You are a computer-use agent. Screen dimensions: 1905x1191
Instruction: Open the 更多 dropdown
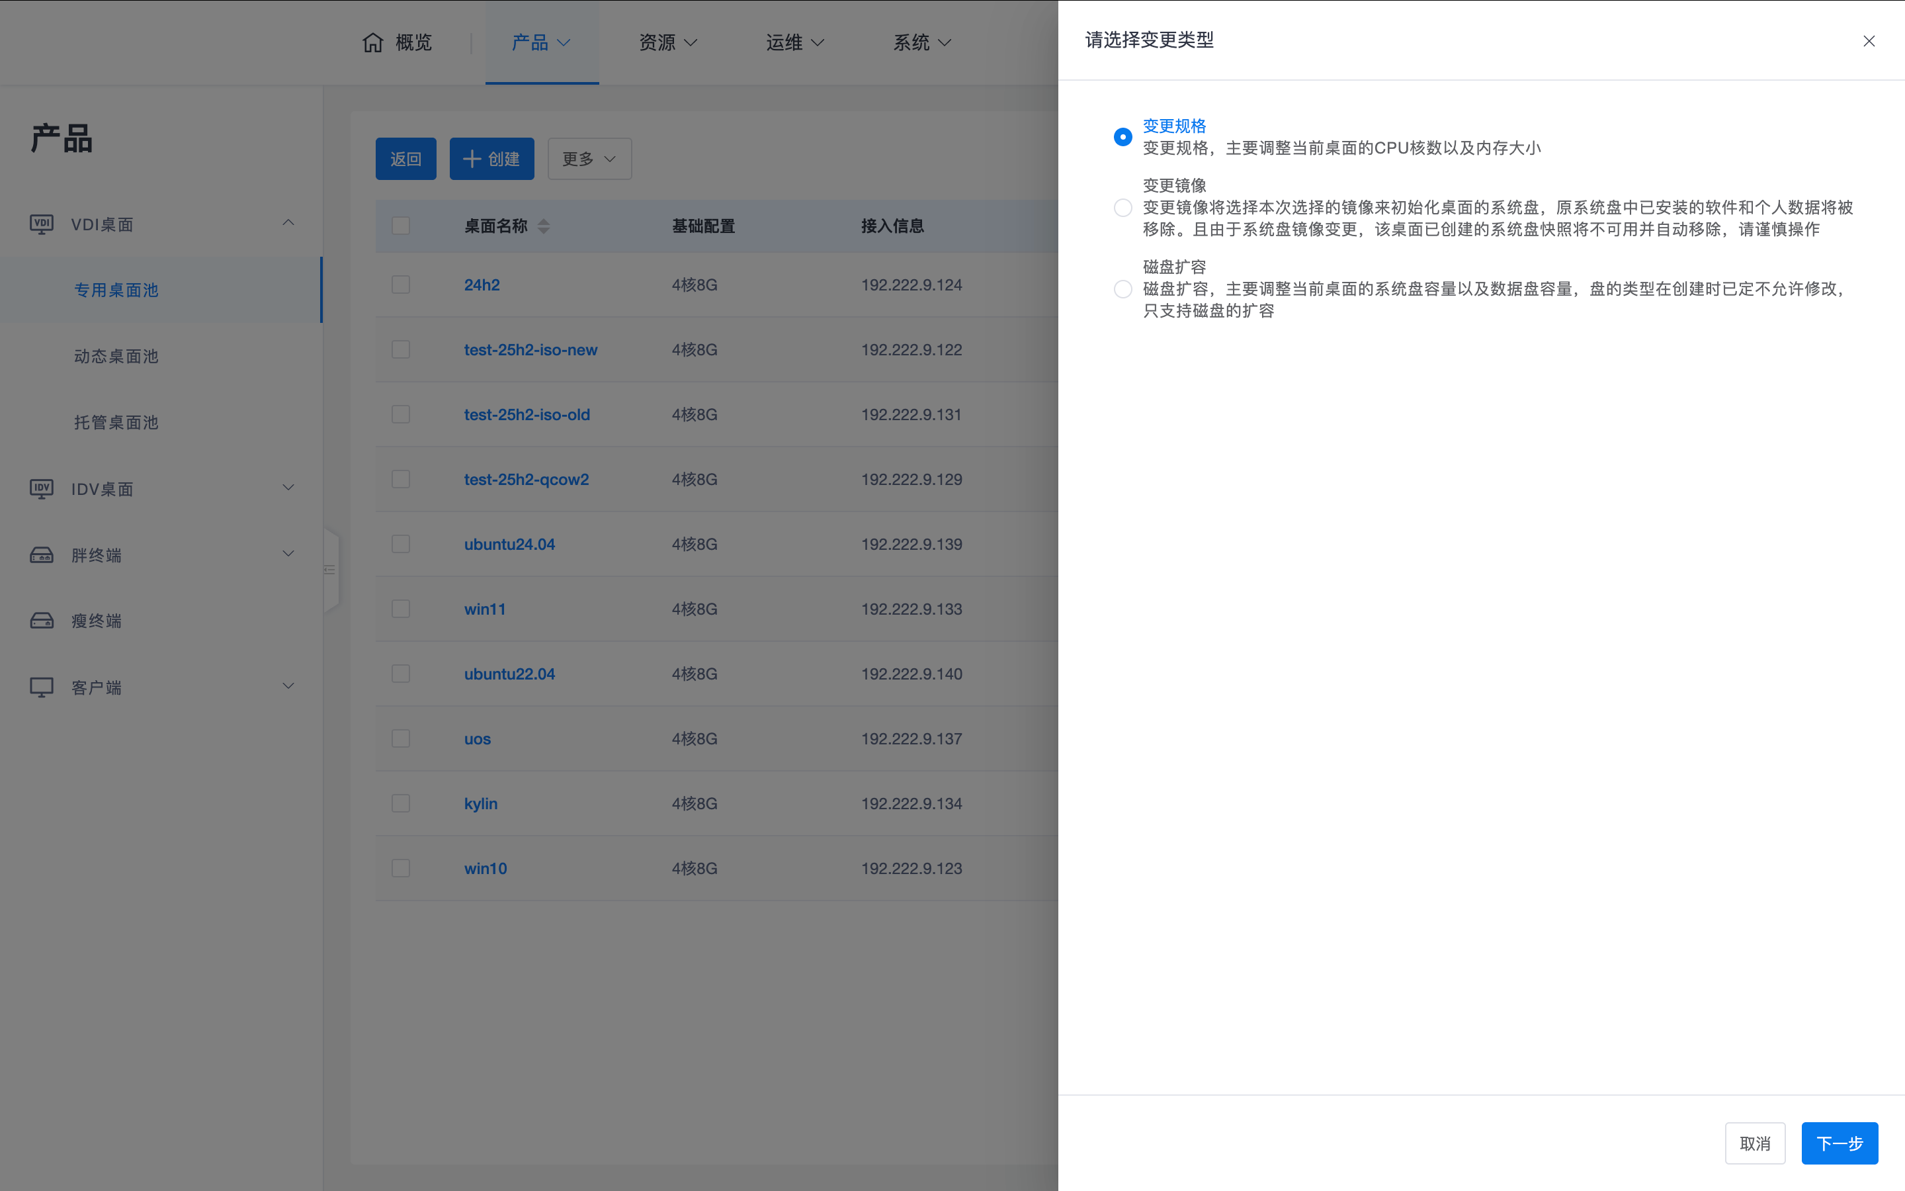tap(589, 159)
